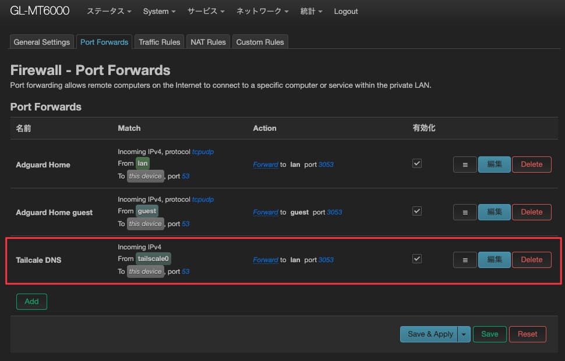Click the Forward link in Tailcale DNS row
Screen dimensions: 565x361
[x=265, y=260]
